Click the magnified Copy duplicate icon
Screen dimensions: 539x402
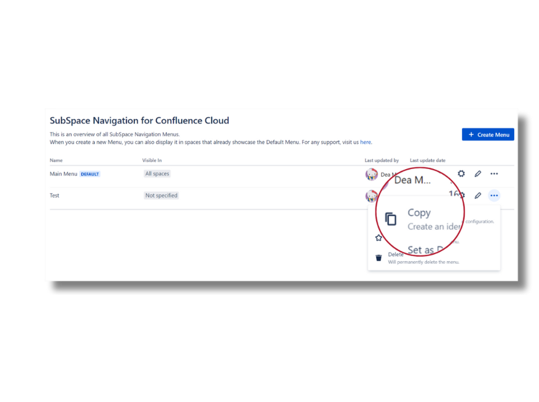390,219
